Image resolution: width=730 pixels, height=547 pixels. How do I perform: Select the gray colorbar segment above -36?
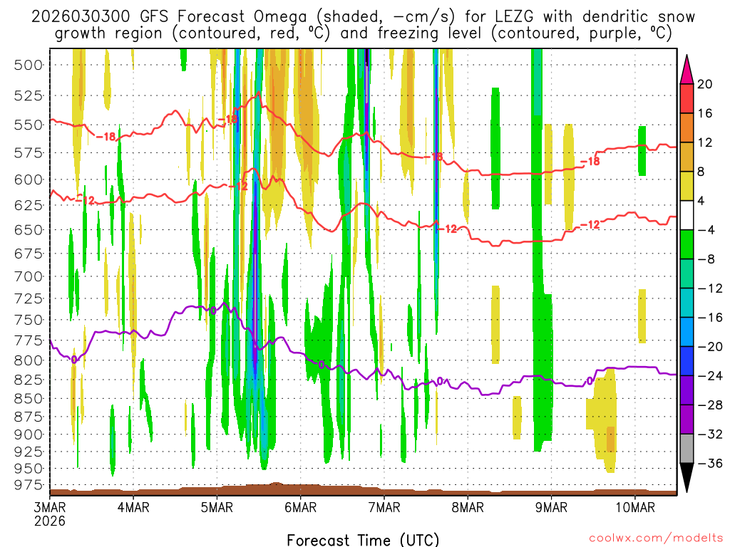[x=687, y=449]
